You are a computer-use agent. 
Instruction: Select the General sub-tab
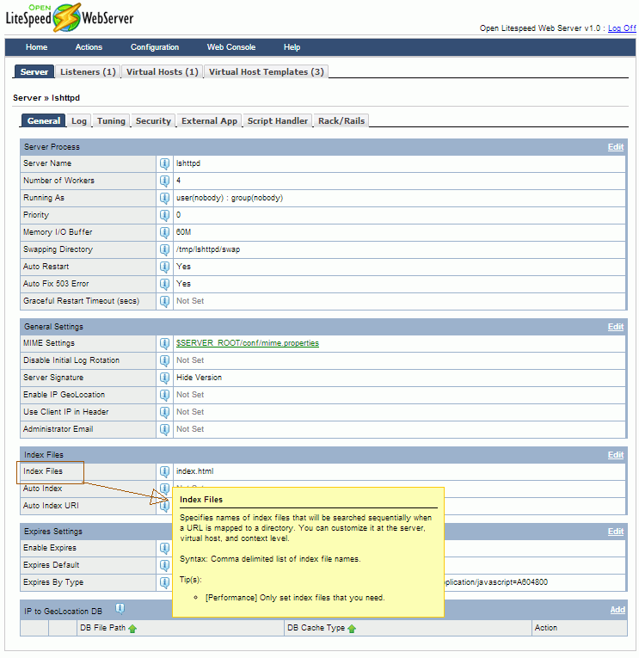pyautogui.click(x=44, y=121)
